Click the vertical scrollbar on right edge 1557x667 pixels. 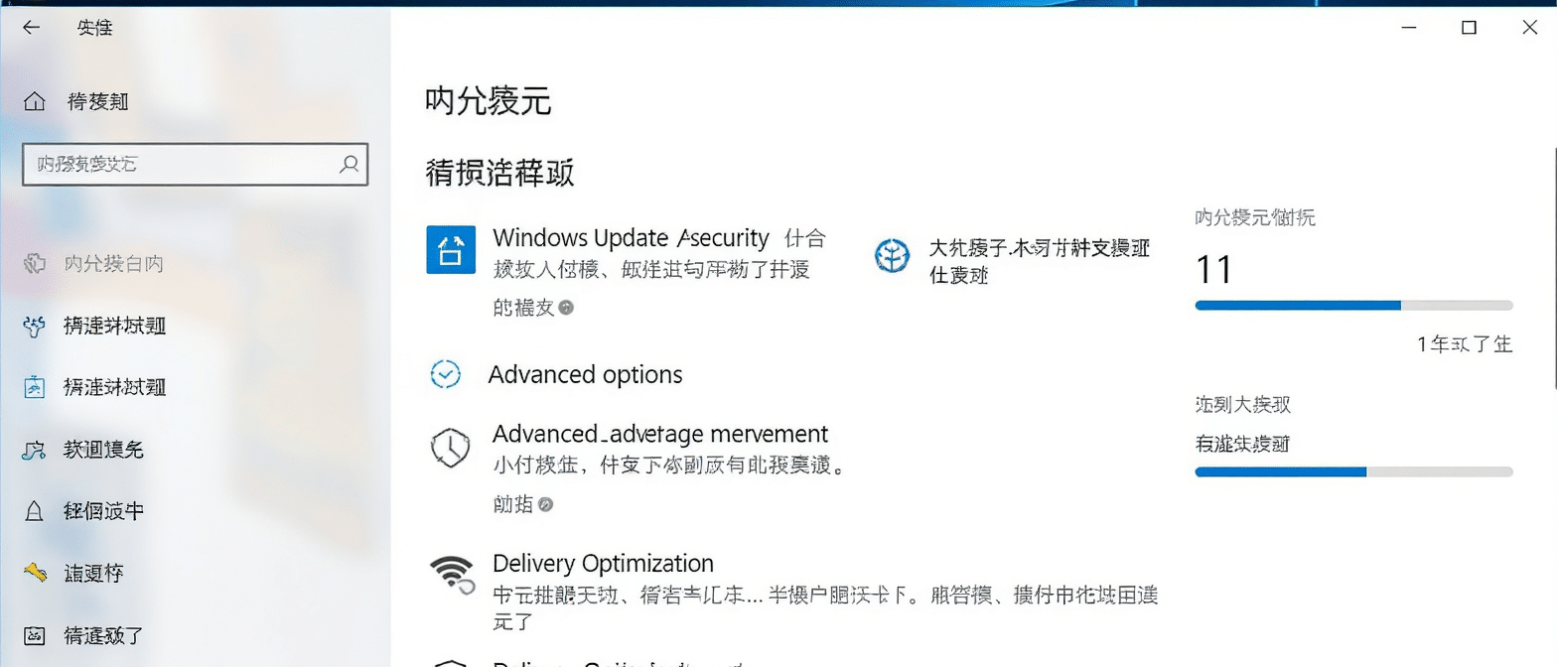pyautogui.click(x=1552, y=268)
